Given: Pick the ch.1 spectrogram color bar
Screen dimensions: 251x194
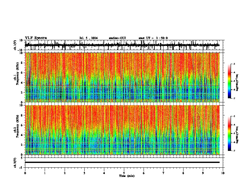Looking at the screenshot, I should (x=229, y=81).
